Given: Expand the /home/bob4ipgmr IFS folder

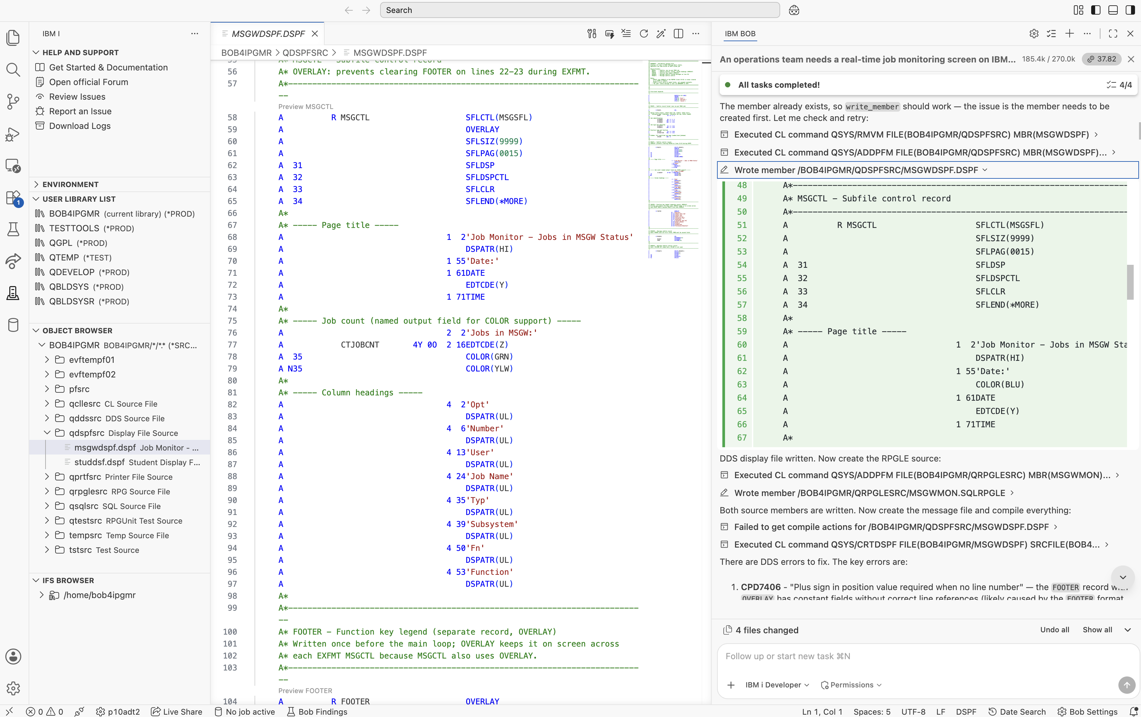Looking at the screenshot, I should click(x=119, y=595).
